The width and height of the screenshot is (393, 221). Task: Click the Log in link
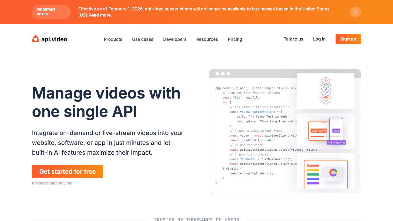click(319, 39)
